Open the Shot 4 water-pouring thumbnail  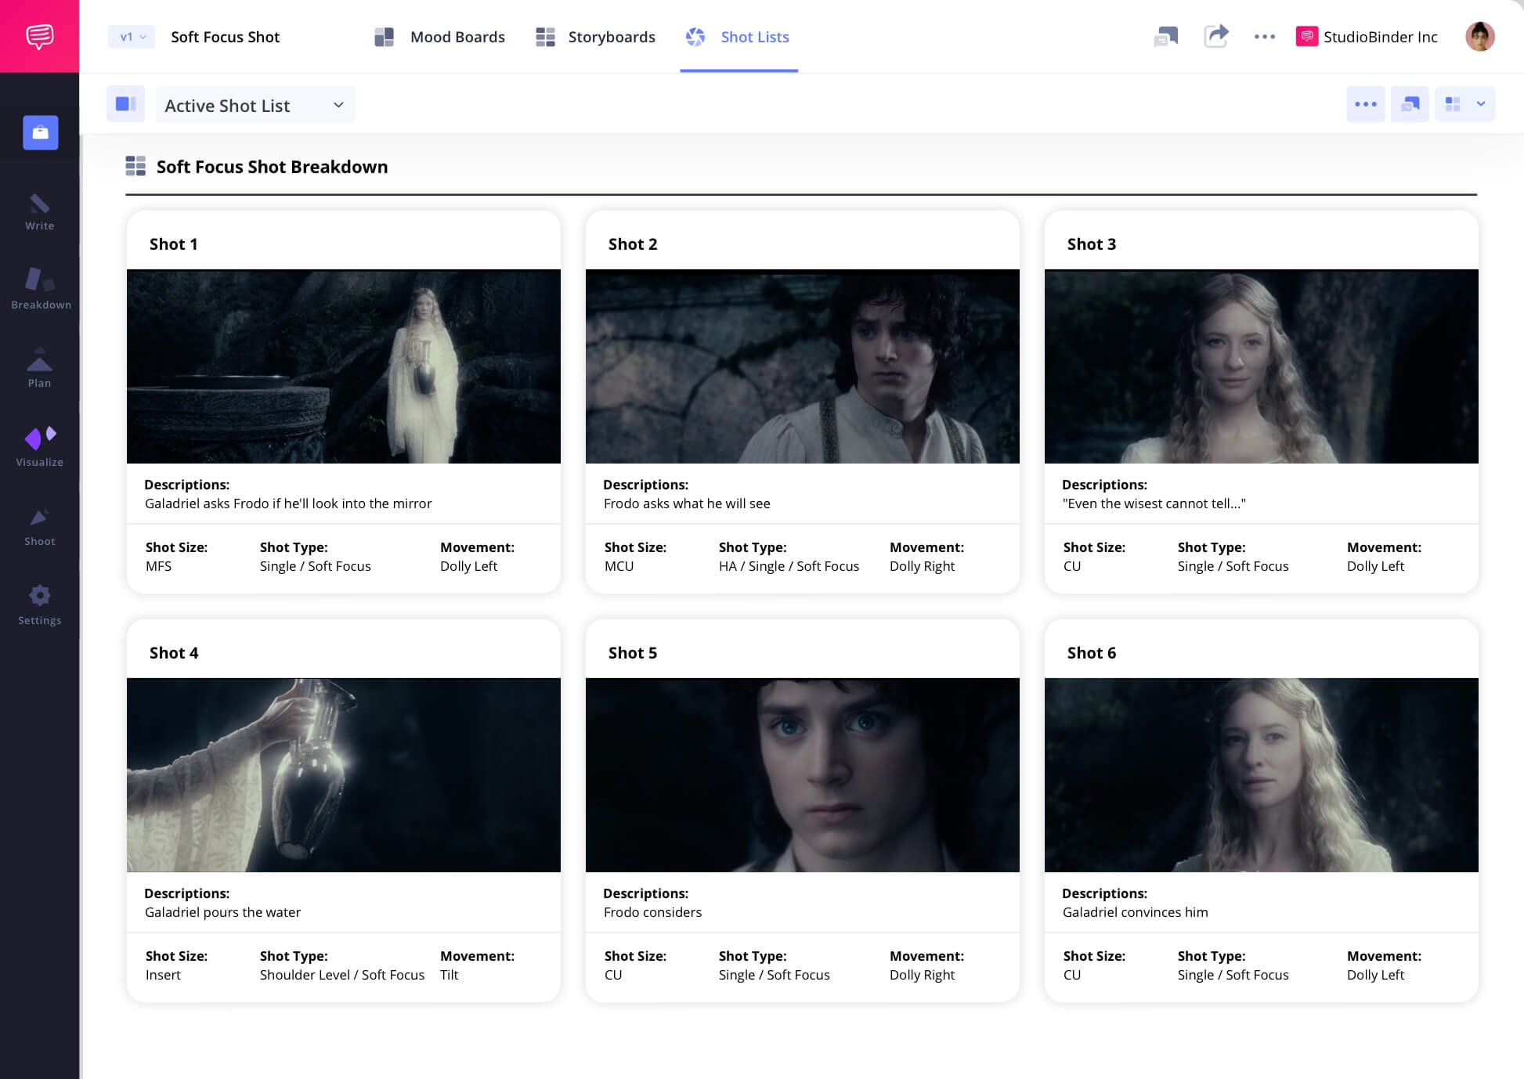343,774
